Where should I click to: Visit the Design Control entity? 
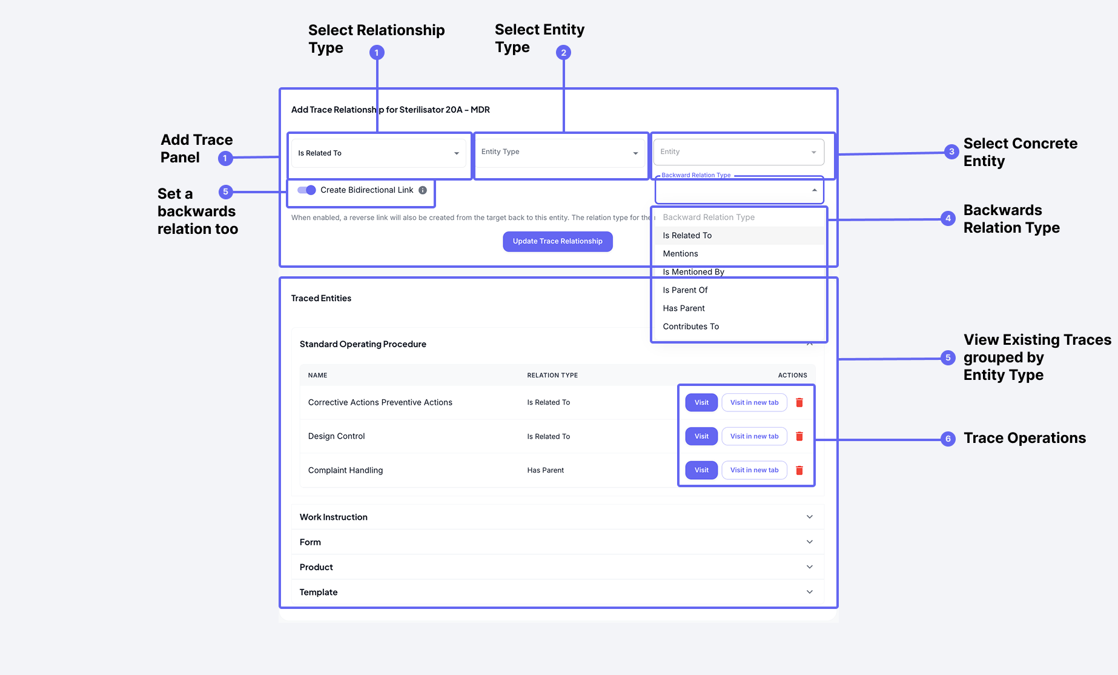click(x=701, y=436)
